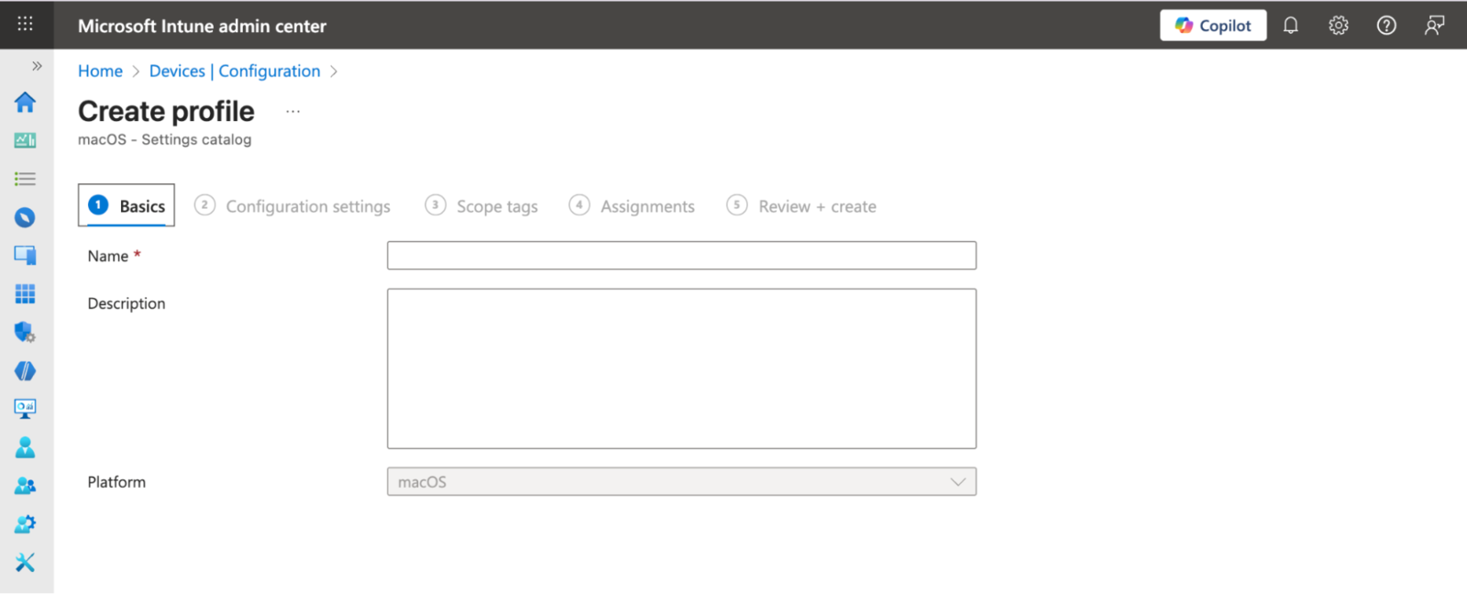Click the blue compass Explorer sidebar icon
Image resolution: width=1467 pixels, height=594 pixels.
26,217
